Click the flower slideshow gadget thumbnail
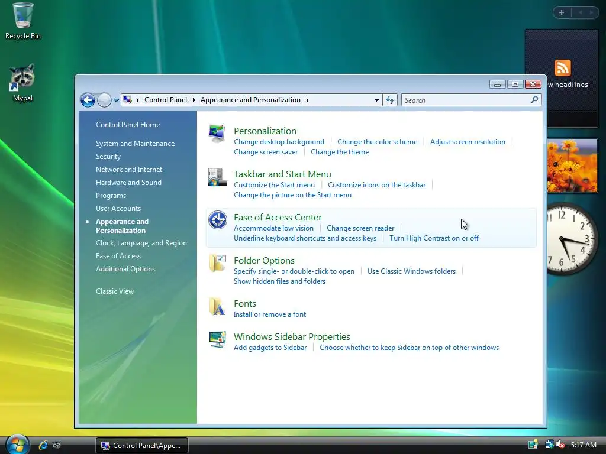Image resolution: width=606 pixels, height=454 pixels. tap(572, 166)
